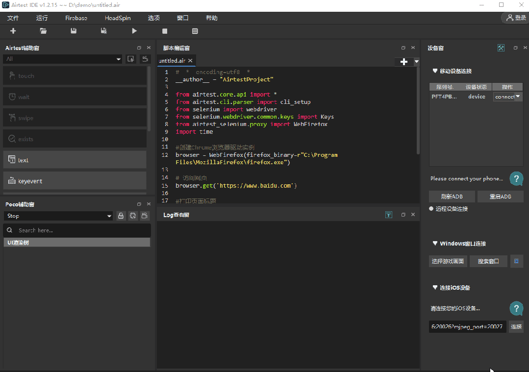529x372 pixels.
Task: Click the 搜索窗口 button
Action: (488, 261)
